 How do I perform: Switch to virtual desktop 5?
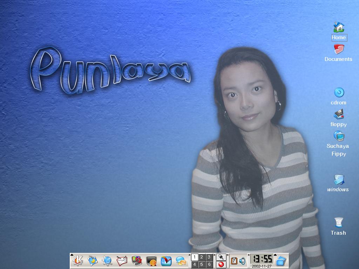[202, 264]
